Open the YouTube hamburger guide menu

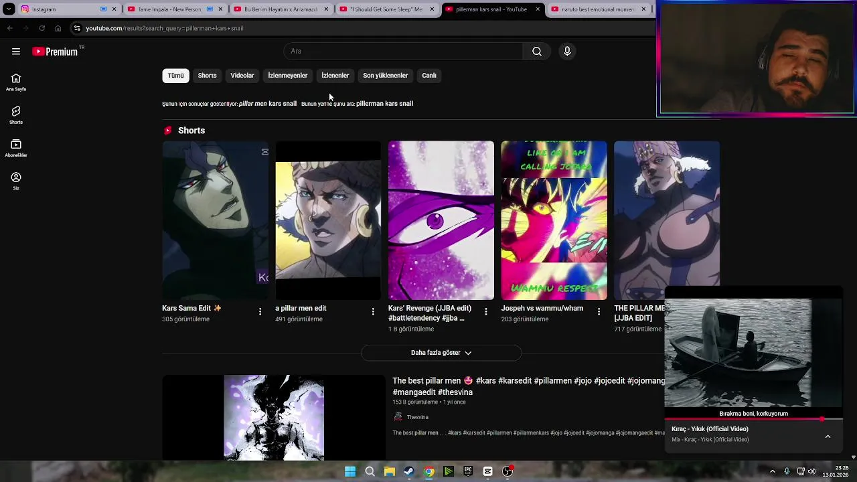(16, 52)
